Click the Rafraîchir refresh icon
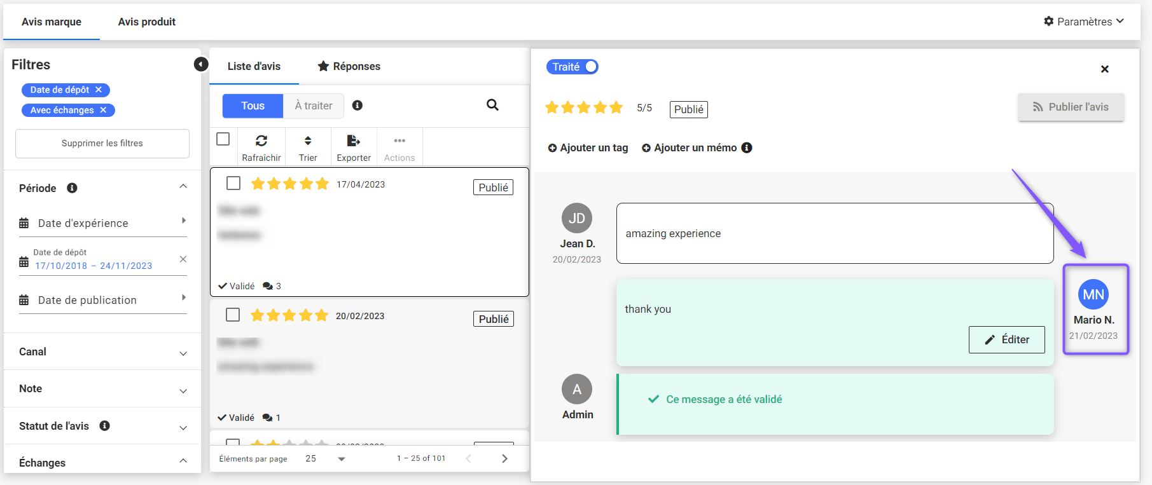This screenshot has width=1152, height=485. (261, 141)
